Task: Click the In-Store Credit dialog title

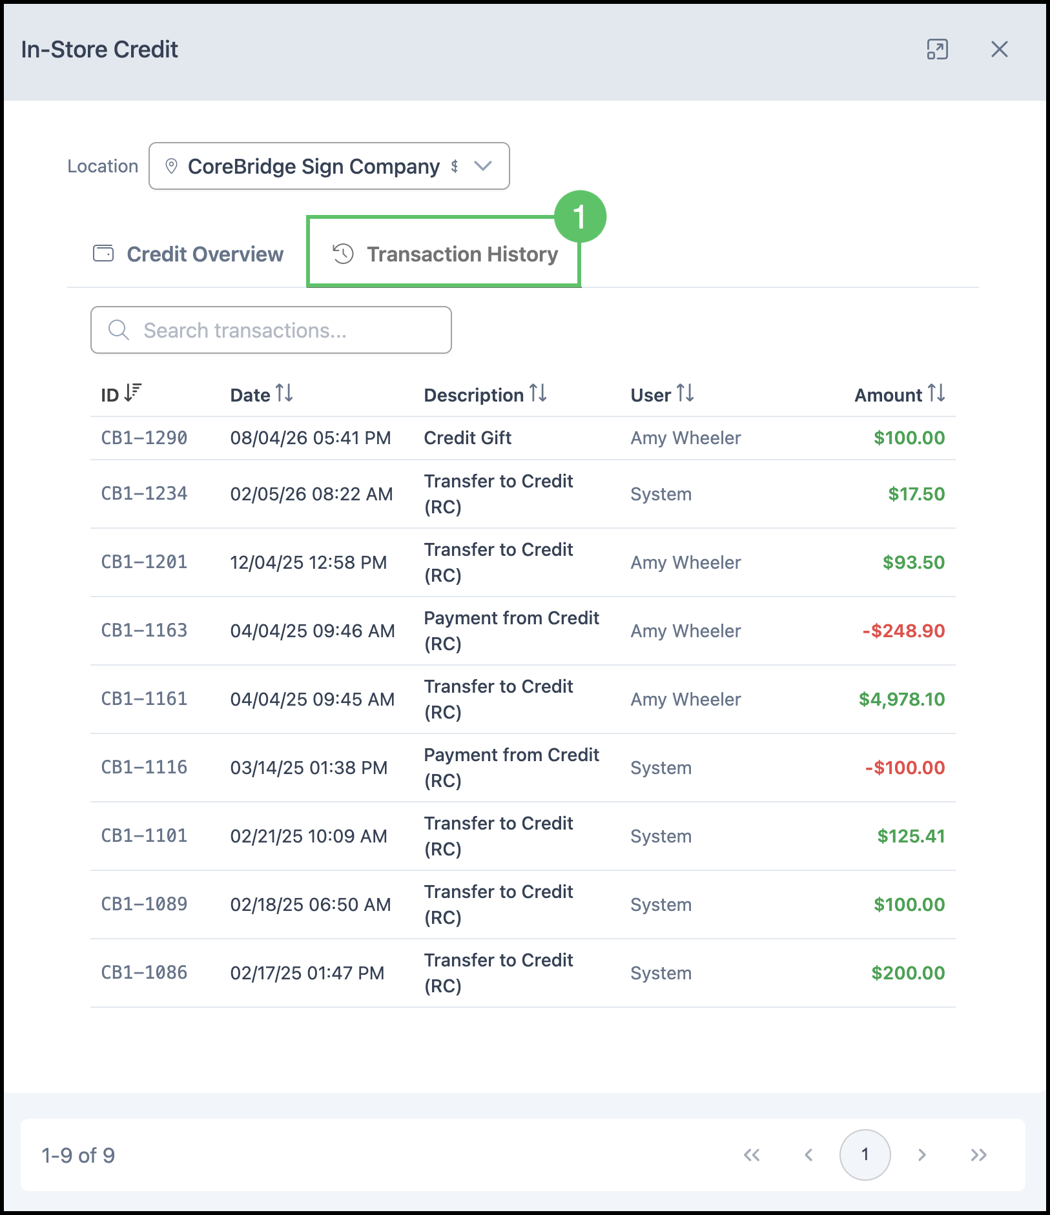Action: 99,49
